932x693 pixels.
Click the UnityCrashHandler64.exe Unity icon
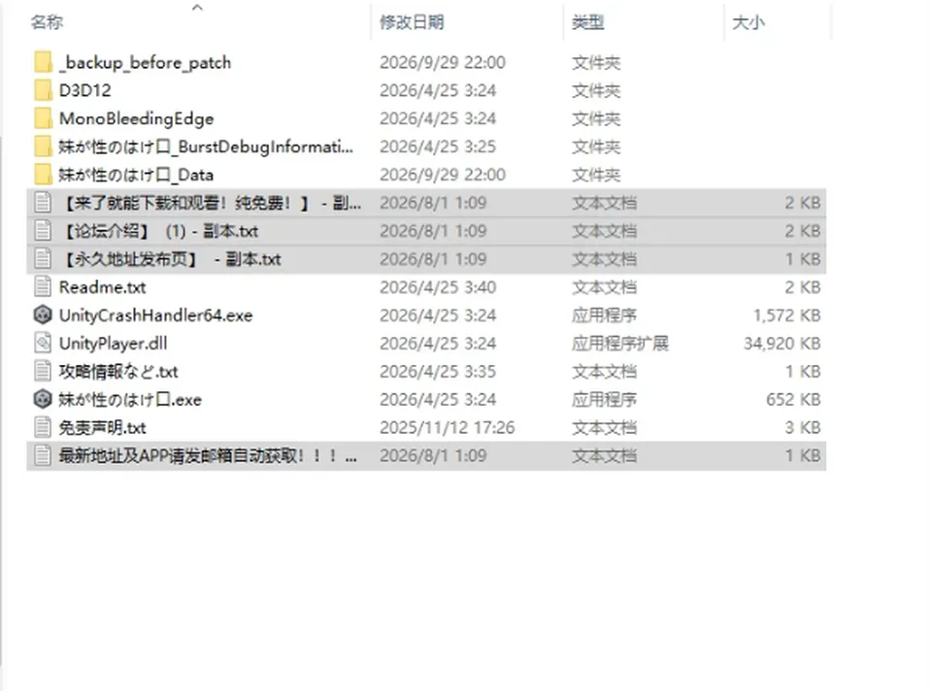coord(43,315)
